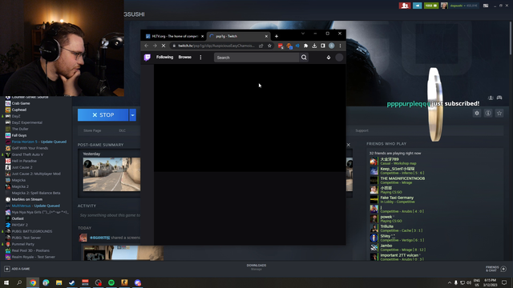
Task: Open the blue Steam announcements icon
Action: point(417,6)
